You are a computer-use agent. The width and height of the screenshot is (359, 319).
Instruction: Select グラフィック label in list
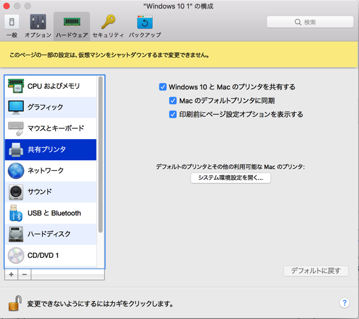click(x=46, y=107)
